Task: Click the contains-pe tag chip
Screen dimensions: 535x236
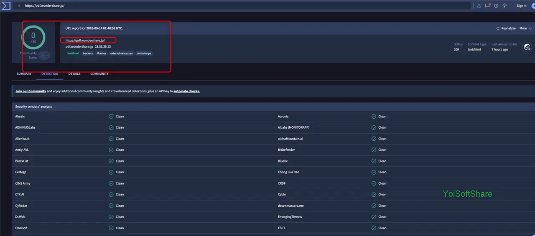Action: [144, 53]
